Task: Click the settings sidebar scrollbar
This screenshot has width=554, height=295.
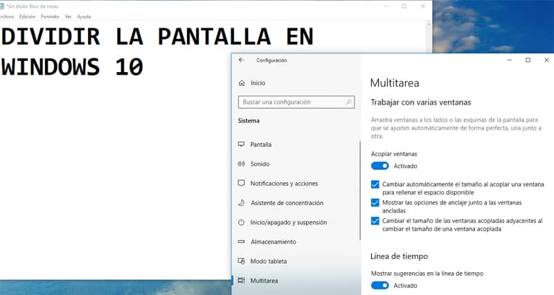Action: click(x=359, y=190)
